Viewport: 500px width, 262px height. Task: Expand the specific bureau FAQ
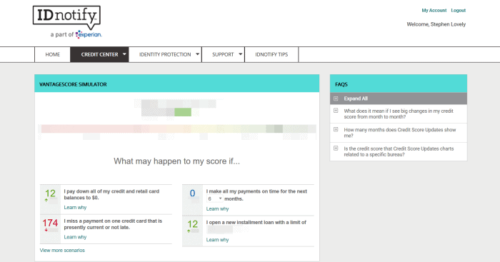click(336, 148)
